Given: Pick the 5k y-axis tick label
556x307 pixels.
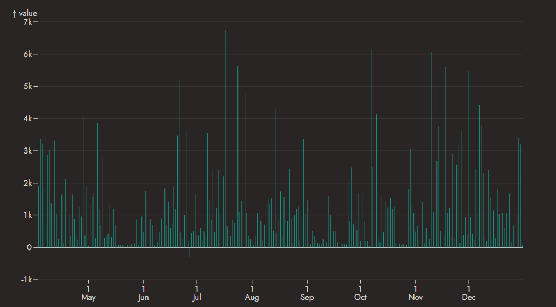Looking at the screenshot, I should (28, 87).
